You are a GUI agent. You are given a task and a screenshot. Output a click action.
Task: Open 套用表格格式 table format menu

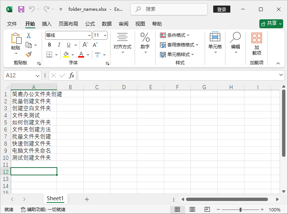[179, 45]
